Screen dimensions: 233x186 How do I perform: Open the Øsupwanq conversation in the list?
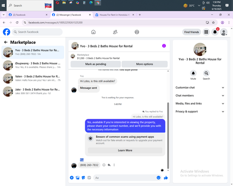point(33,65)
